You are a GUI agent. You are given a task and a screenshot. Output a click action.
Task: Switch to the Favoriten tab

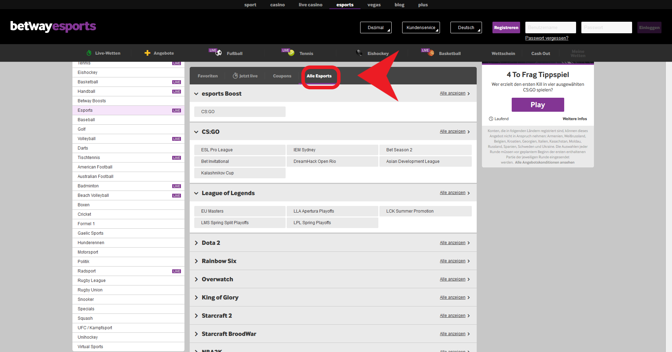coord(208,76)
